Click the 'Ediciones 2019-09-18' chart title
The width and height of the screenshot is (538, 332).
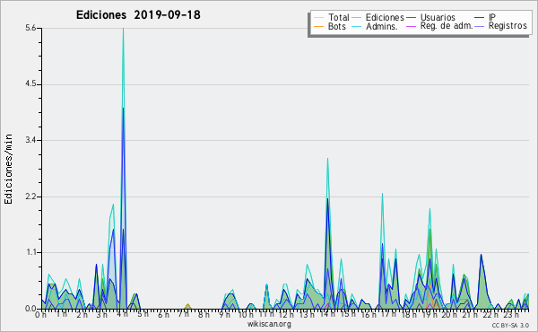138,15
